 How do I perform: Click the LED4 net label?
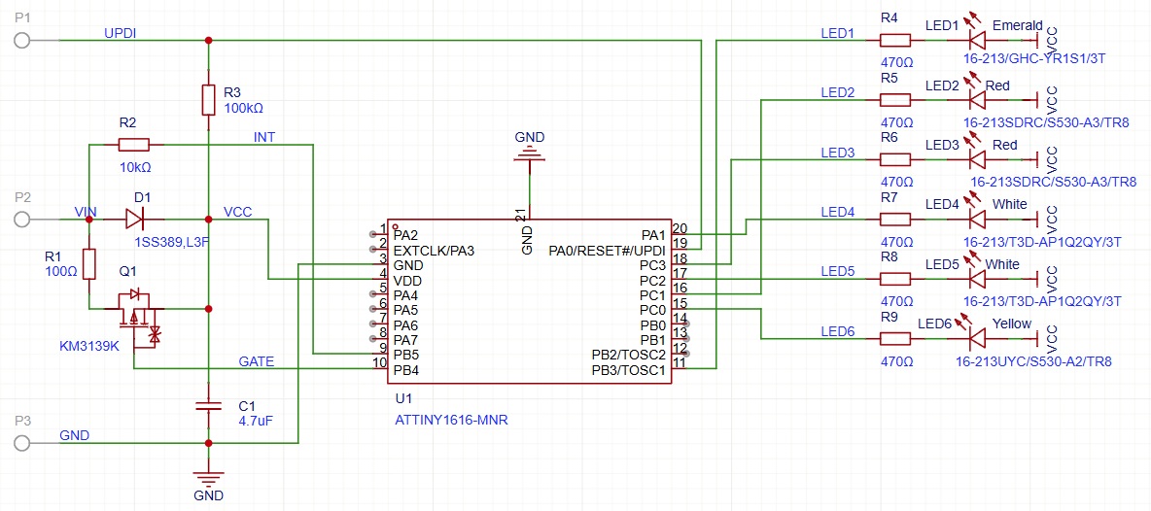837,211
